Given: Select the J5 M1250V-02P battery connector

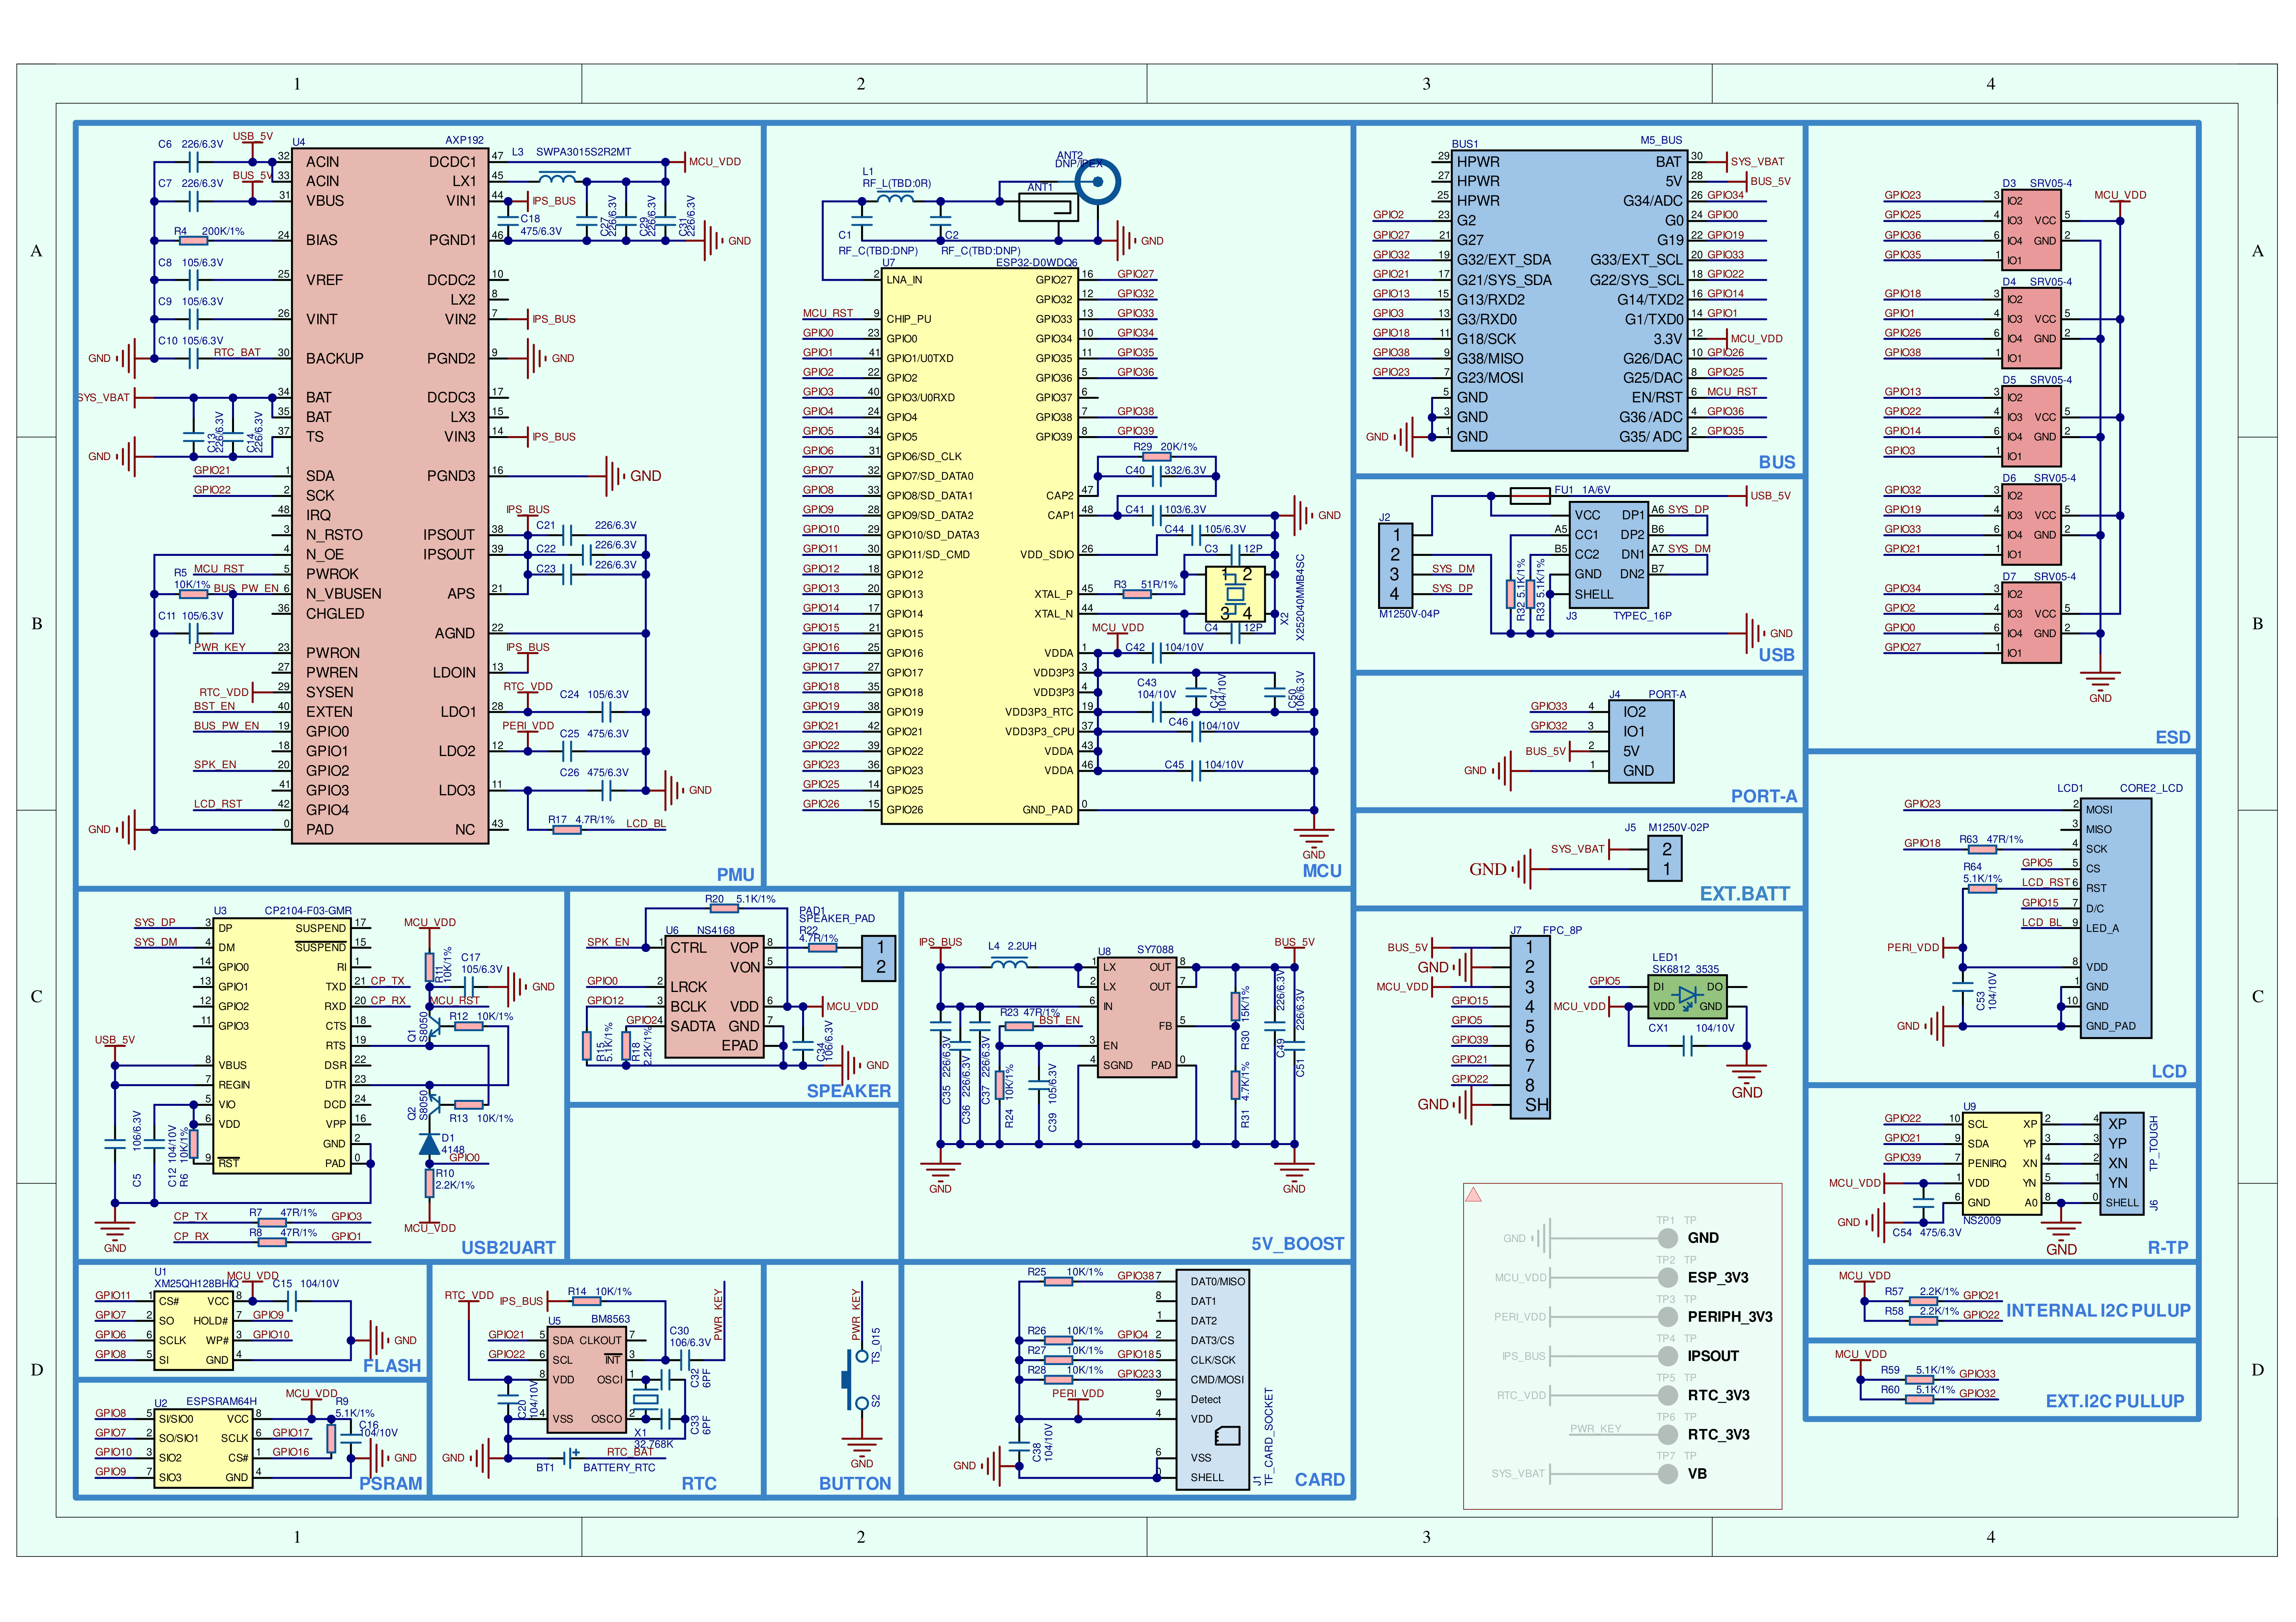Looking at the screenshot, I should point(1665,859).
